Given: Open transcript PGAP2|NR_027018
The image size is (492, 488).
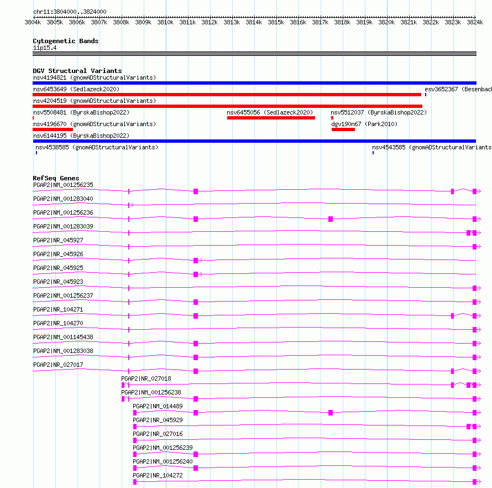Looking at the screenshot, I should tap(146, 378).
